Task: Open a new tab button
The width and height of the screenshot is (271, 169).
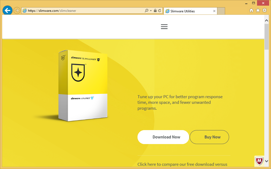Action: [x=221, y=11]
